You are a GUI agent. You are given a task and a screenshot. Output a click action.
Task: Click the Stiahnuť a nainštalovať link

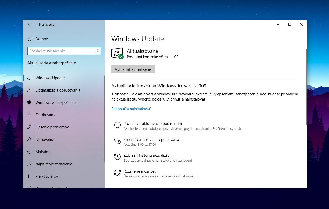tap(131, 109)
